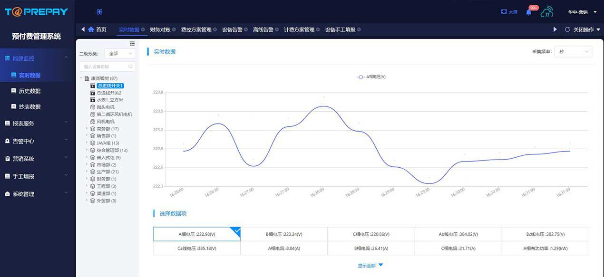Image resolution: width=604 pixels, height=277 pixels.
Task: Click the tree panel collapse menu icon
Action: pyautogui.click(x=132, y=44)
